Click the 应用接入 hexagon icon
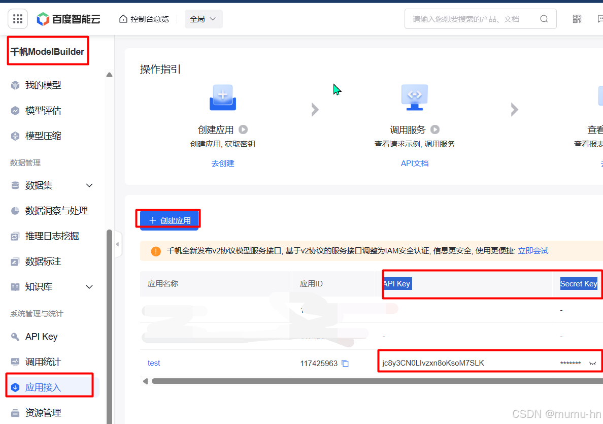The image size is (603, 424). tap(15, 387)
